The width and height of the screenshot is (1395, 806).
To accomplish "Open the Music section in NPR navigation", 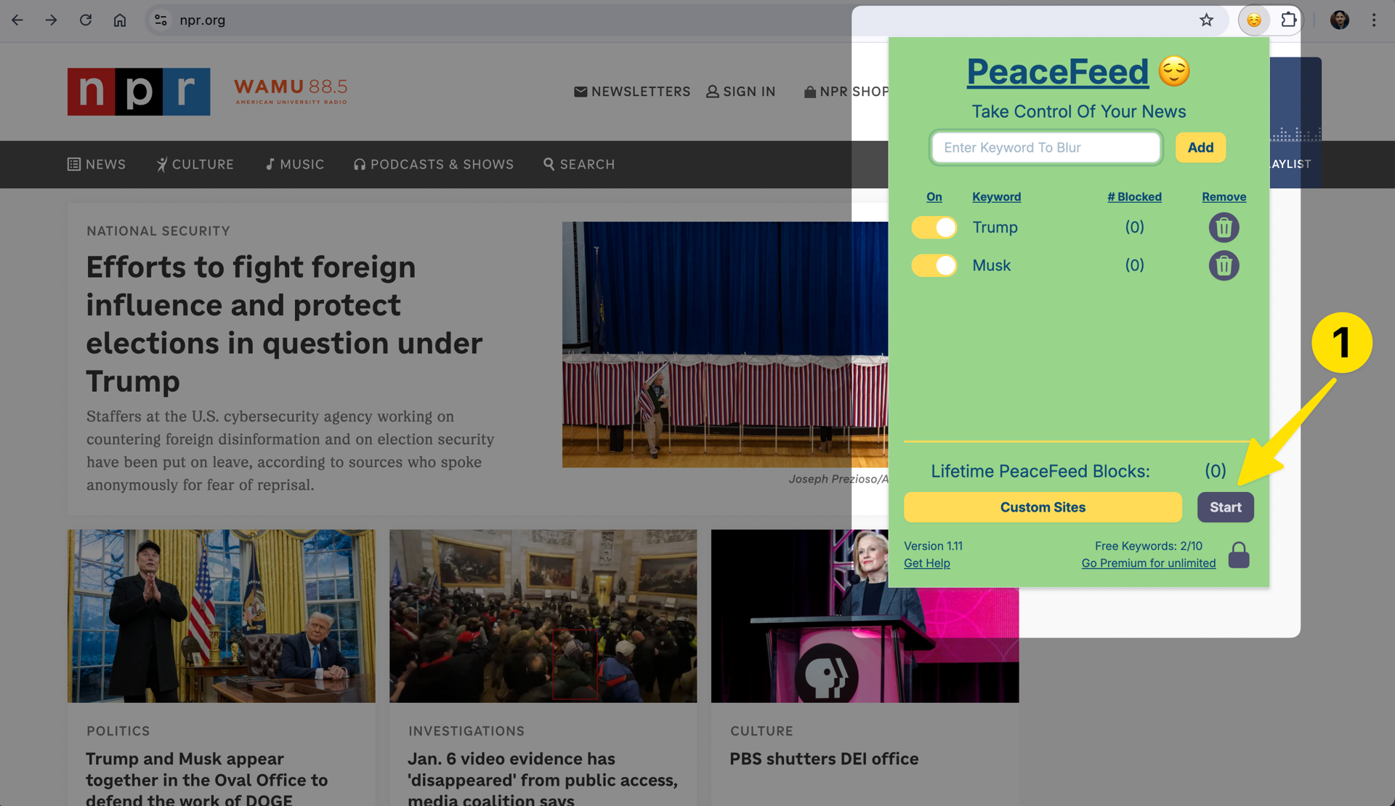I will point(294,164).
